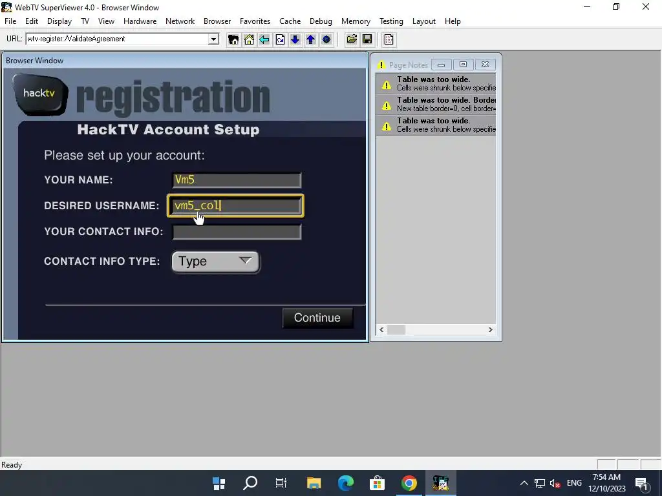
Task: Click the yellow house Home icon
Action: click(x=249, y=39)
